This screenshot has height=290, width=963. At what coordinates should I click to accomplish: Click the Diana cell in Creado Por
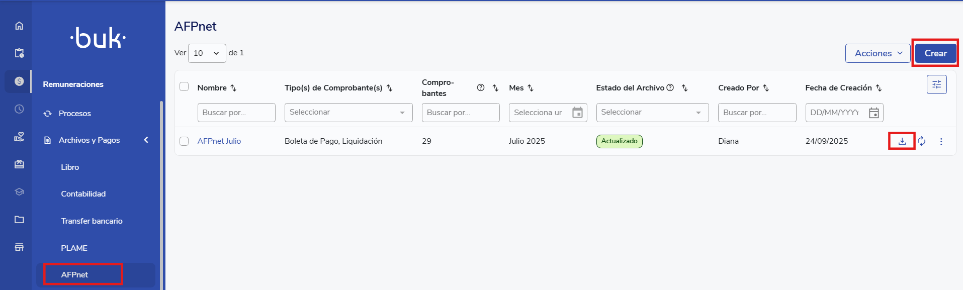728,141
